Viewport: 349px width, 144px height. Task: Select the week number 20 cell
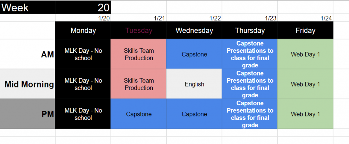(x=83, y=7)
